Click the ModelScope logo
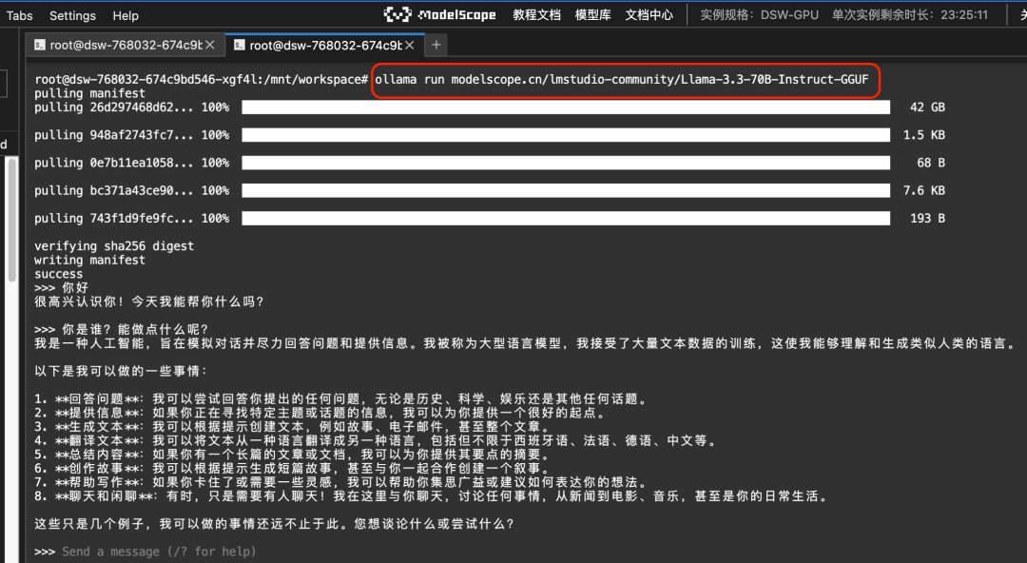1027x563 pixels. 439,14
